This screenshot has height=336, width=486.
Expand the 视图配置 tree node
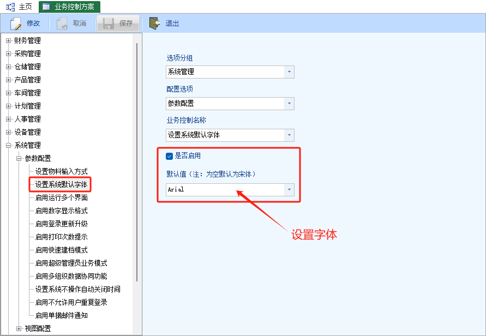pos(19,328)
